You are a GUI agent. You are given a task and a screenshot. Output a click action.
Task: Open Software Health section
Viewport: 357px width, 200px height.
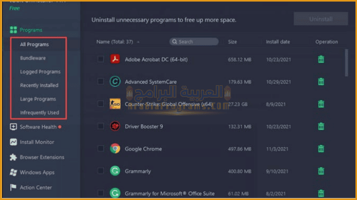38,127
